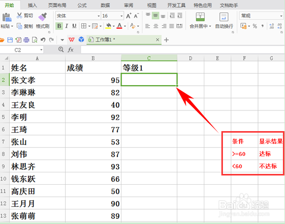Screen dimensions: 285x224
Task: Click the red font color A icon
Action: tap(119, 26)
